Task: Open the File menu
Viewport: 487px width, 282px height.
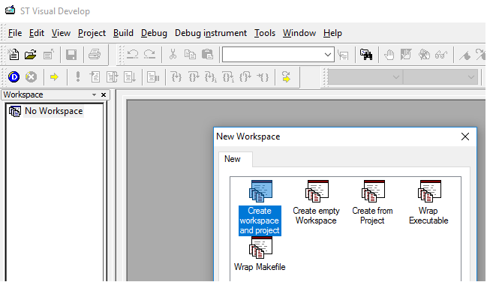Action: point(15,33)
